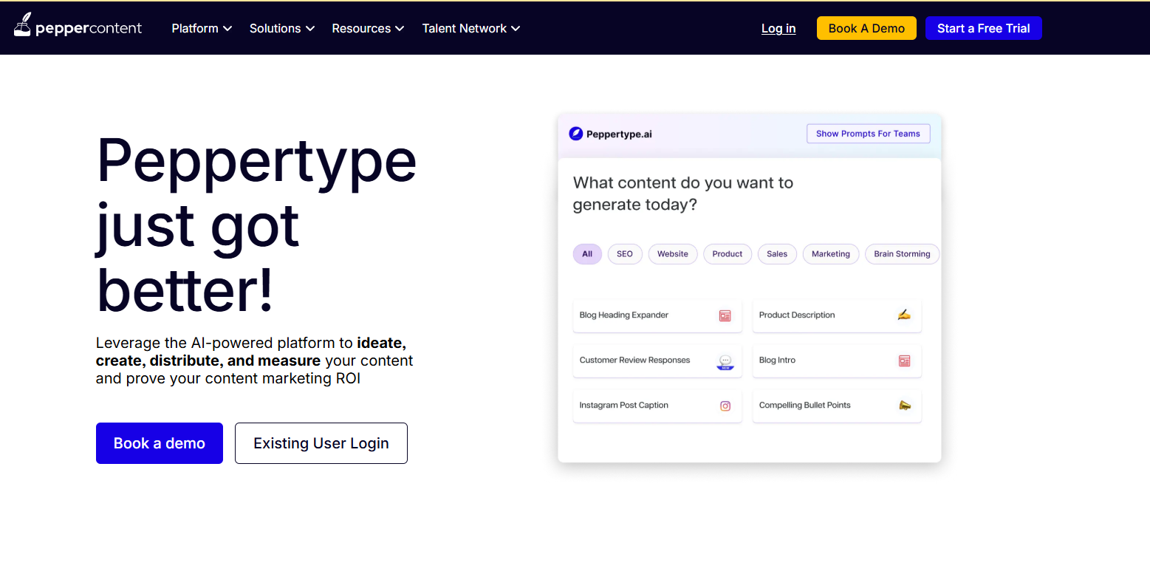The image size is (1150, 574).
Task: Click the Compelling Bullet Points megaphone icon
Action: click(x=904, y=405)
